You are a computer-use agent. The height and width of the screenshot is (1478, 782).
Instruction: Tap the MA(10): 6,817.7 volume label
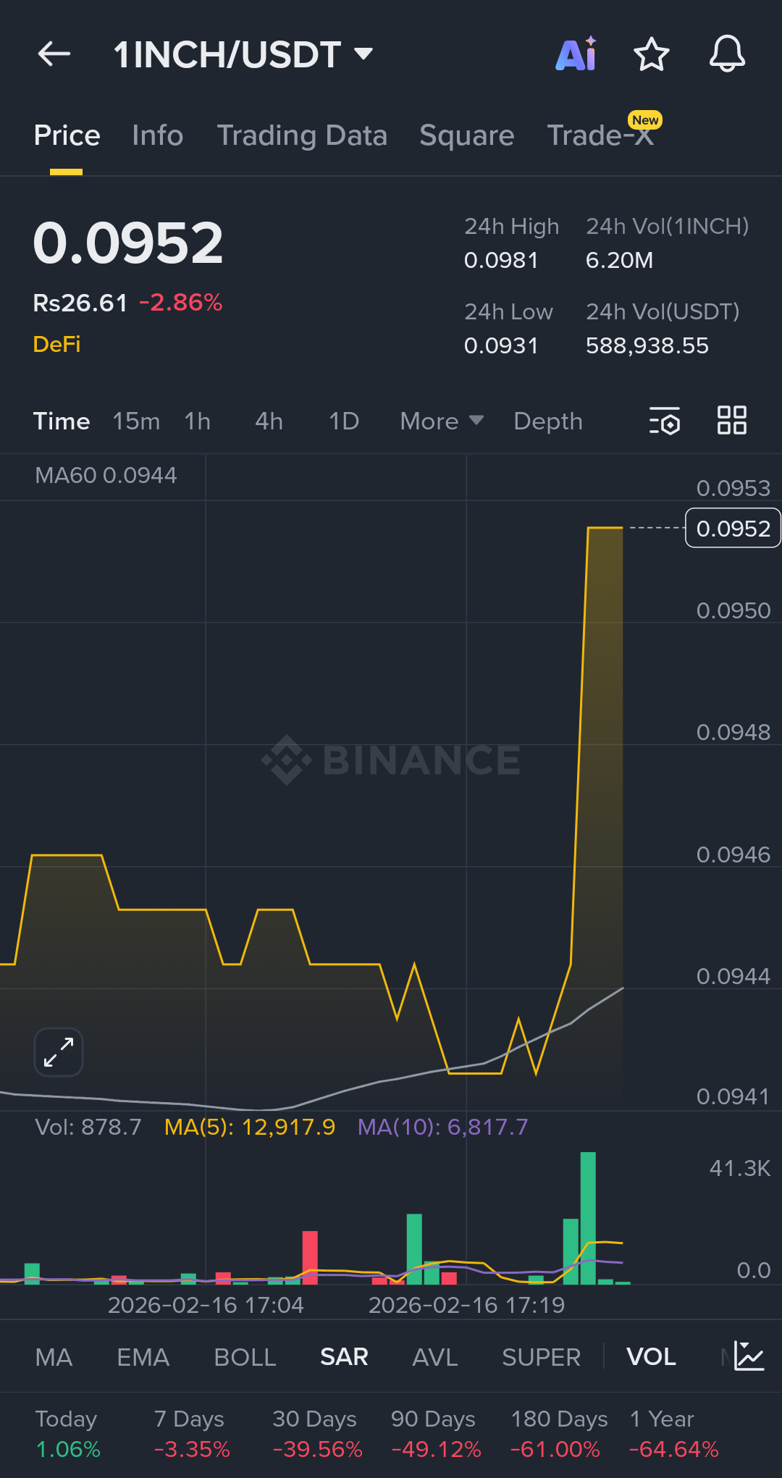point(443,1127)
